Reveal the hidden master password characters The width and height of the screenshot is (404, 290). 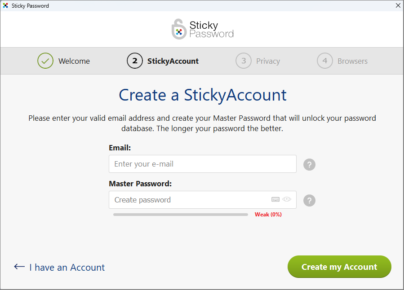coord(286,199)
